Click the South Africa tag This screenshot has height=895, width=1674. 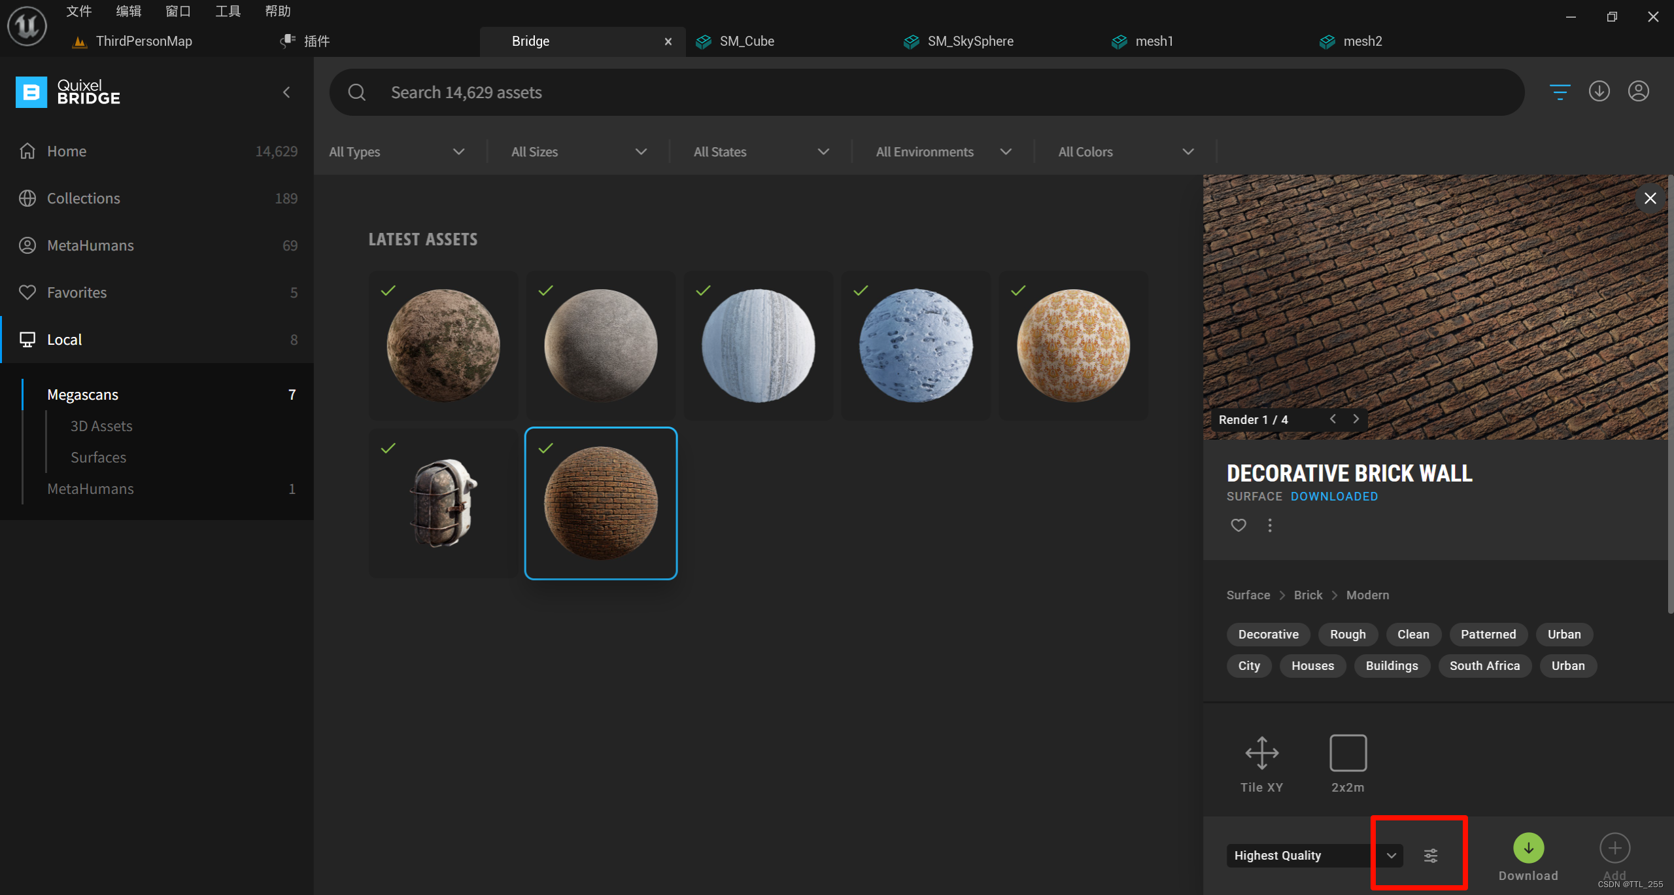pos(1484,665)
